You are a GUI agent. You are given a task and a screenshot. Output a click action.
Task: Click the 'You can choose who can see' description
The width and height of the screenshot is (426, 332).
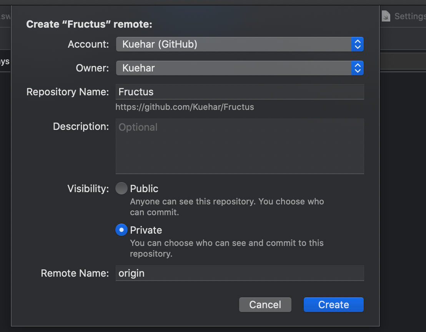click(x=226, y=248)
